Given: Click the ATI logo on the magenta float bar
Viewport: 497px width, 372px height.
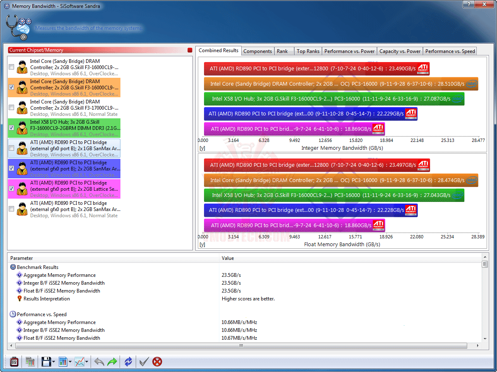Looking at the screenshot, I should [x=378, y=226].
